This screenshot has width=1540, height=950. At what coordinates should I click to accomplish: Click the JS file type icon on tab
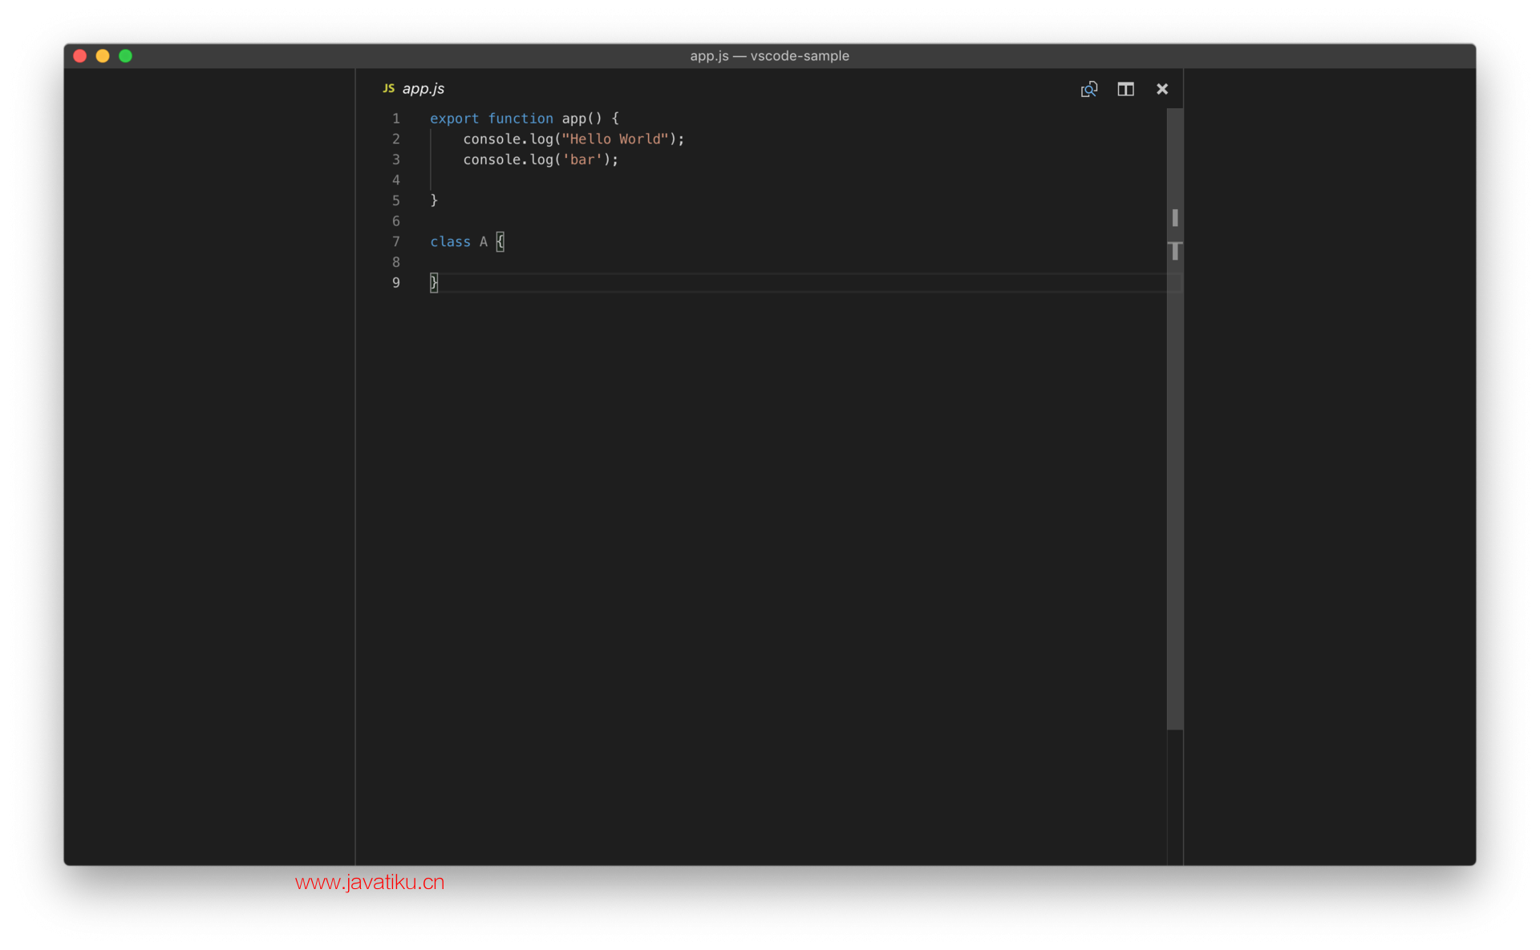pos(388,88)
